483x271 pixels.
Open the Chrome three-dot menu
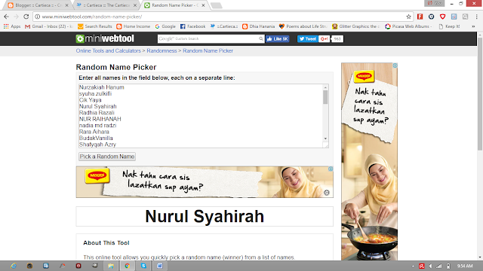pos(476,17)
